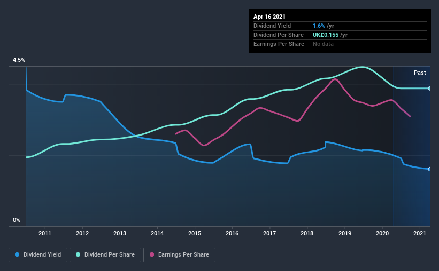
Task: Click the 2020 x-axis label
Action: point(382,233)
